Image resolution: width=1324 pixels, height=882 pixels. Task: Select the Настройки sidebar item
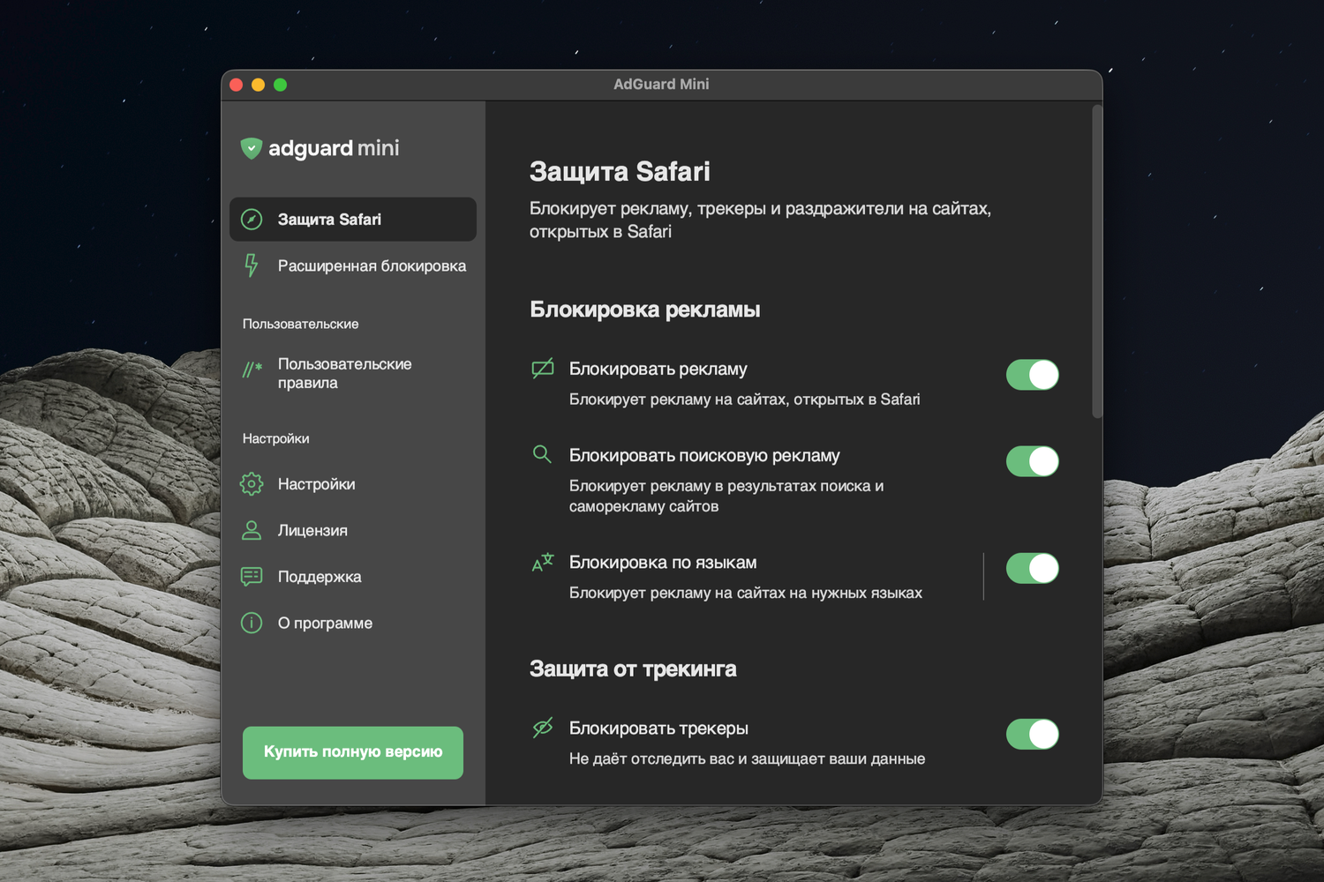tap(353, 484)
